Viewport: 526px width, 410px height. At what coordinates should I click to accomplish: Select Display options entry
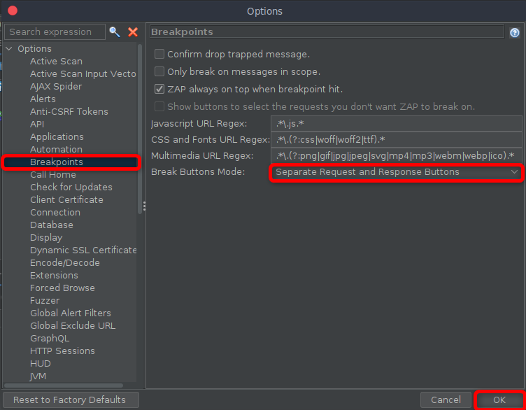click(46, 238)
